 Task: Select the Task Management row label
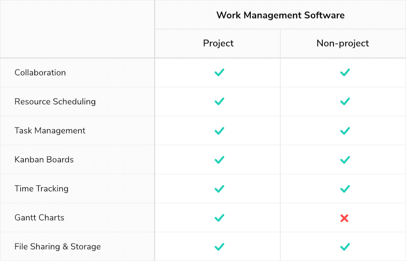point(50,130)
